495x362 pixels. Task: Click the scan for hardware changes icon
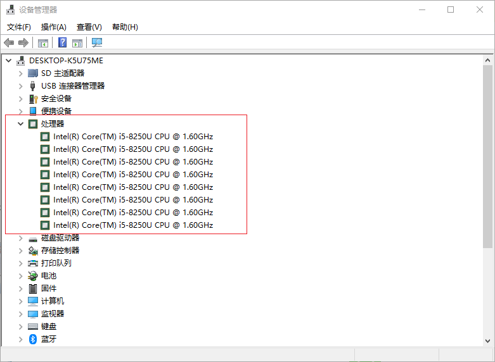pos(97,43)
